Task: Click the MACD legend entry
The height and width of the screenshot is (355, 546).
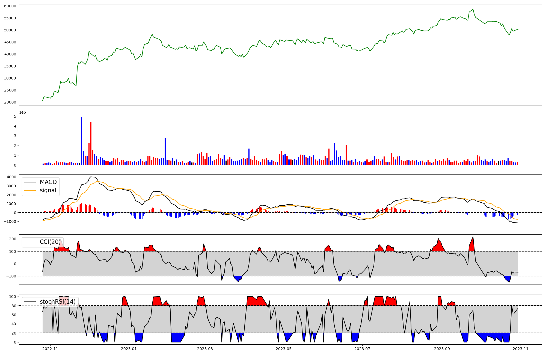Action: pos(48,182)
